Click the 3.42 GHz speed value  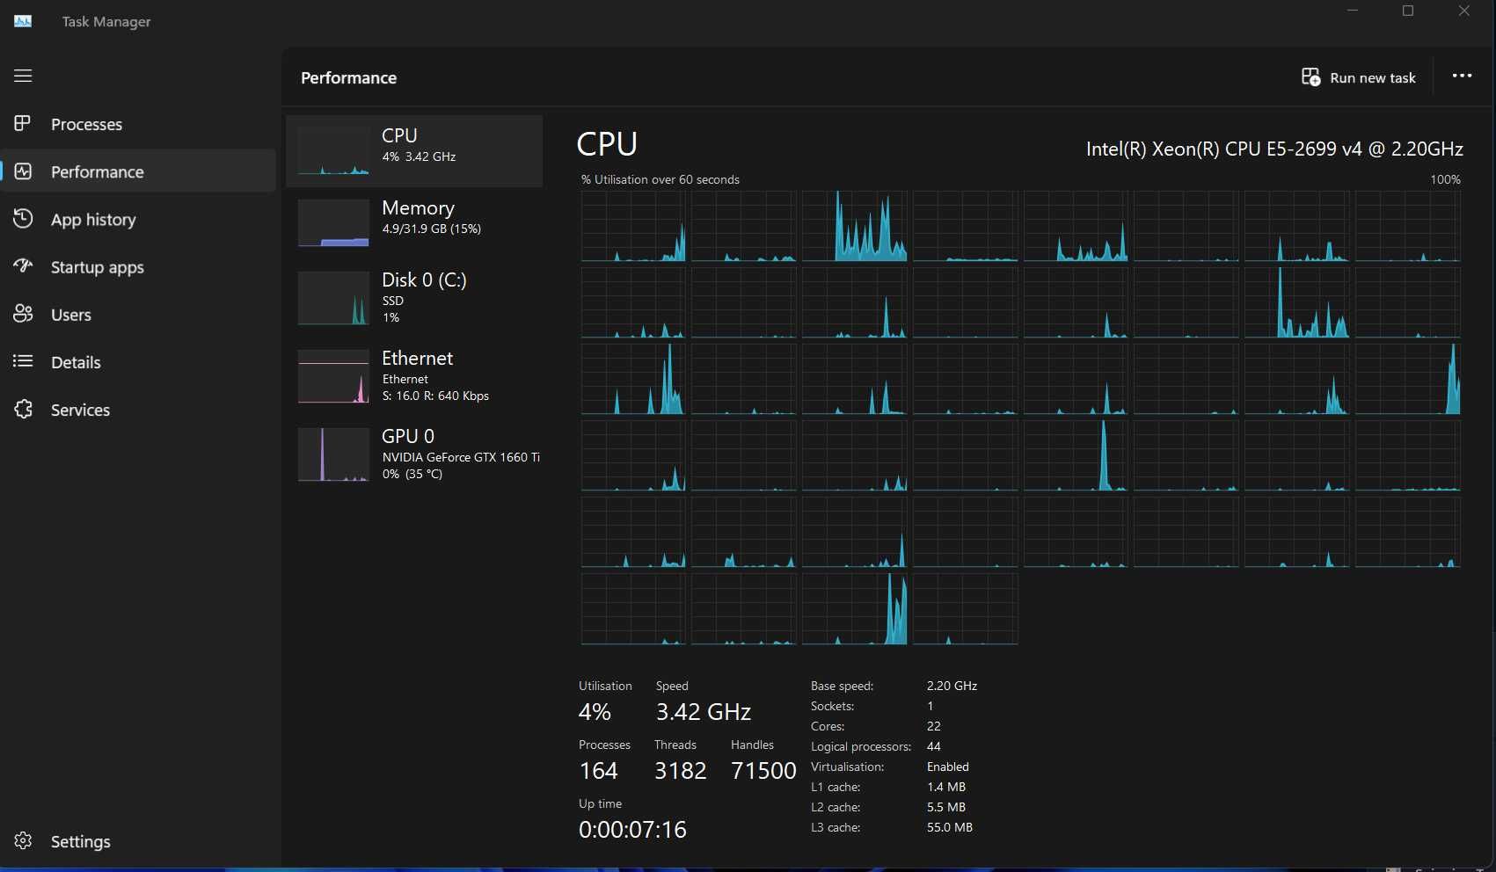pyautogui.click(x=704, y=711)
